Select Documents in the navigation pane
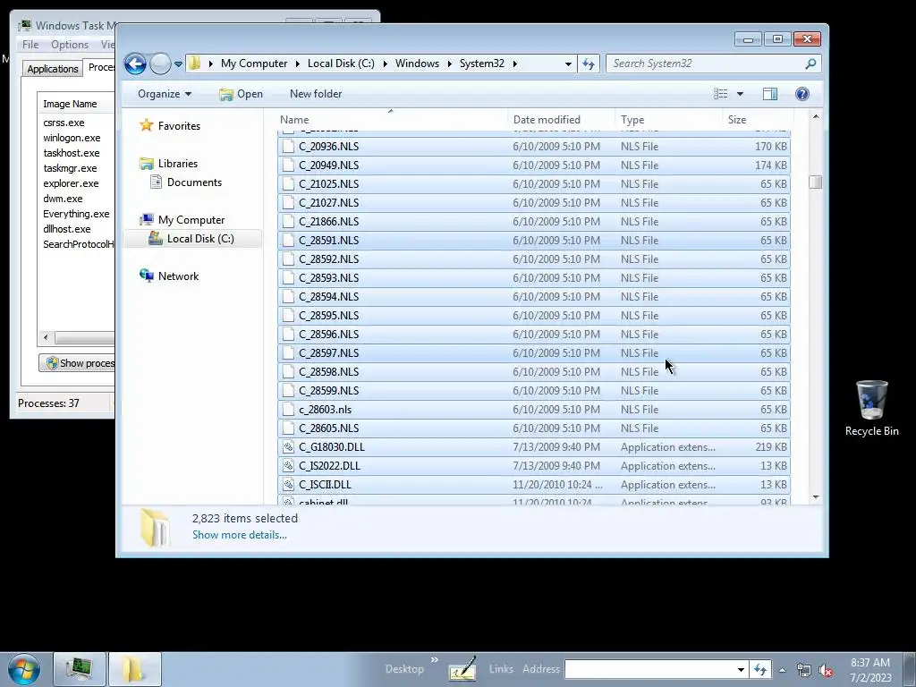This screenshot has height=687, width=916. pos(194,182)
